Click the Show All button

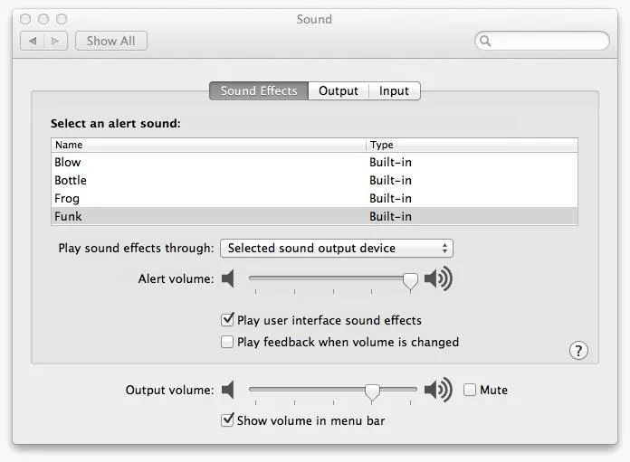click(x=111, y=41)
